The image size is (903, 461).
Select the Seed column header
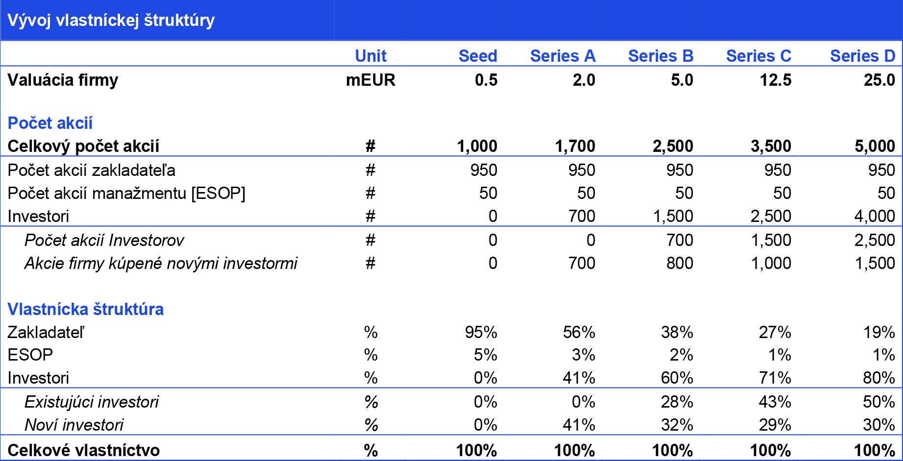[477, 56]
